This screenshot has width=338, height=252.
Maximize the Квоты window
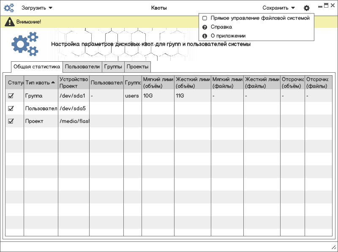point(326,5)
